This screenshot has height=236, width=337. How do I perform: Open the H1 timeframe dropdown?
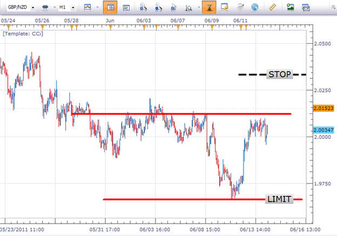(73, 8)
